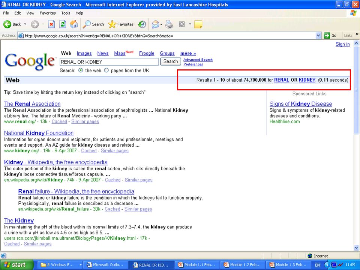The image size is (360, 270).
Task: Click the EN language indicator in tray
Action: tap(318, 265)
